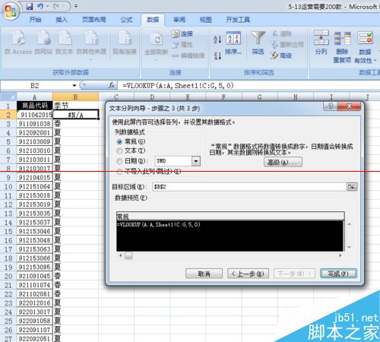
Task: Click the destination 目标区域 input field
Action: tap(249, 187)
